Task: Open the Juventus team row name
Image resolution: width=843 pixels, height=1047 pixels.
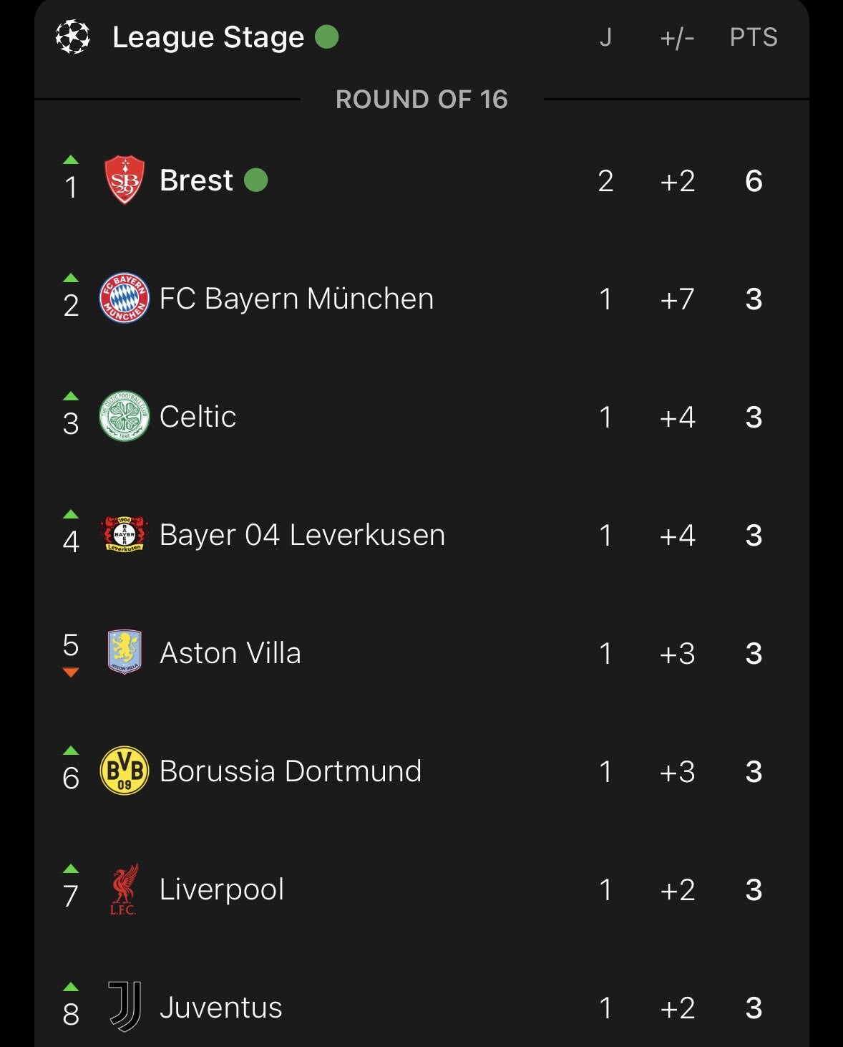Action: pos(221,1008)
